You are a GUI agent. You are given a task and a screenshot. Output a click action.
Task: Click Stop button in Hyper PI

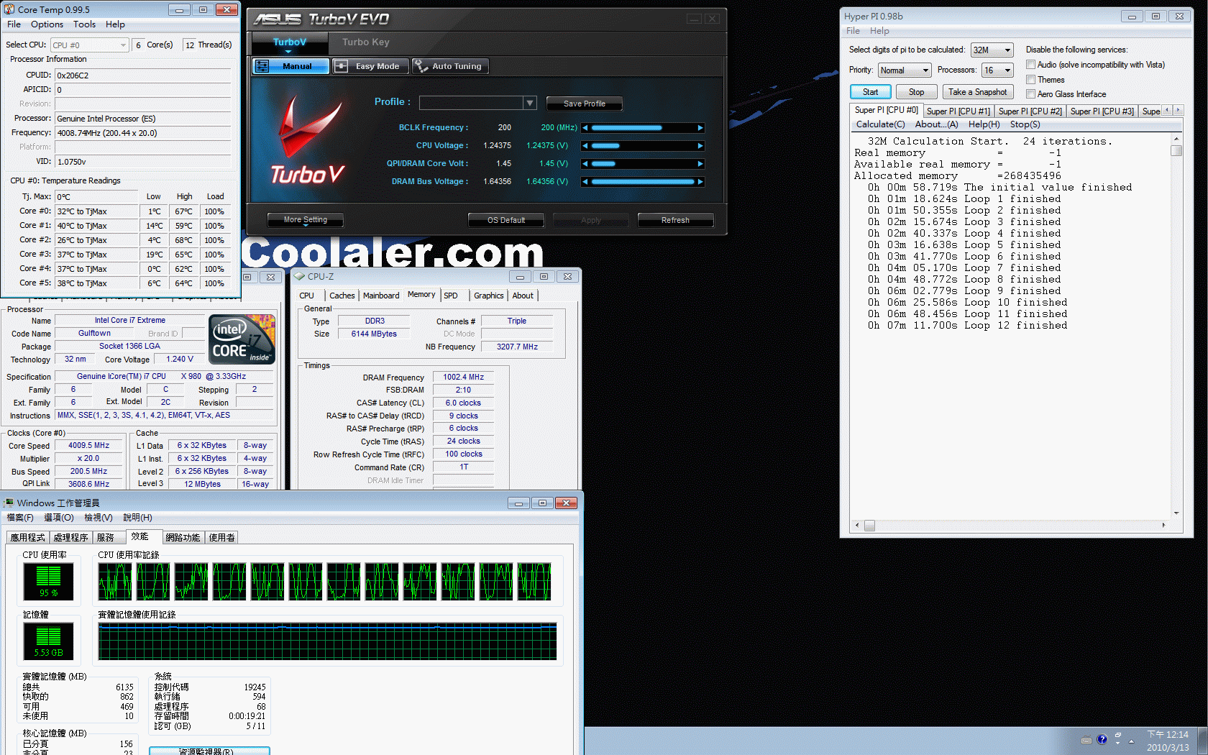916,92
